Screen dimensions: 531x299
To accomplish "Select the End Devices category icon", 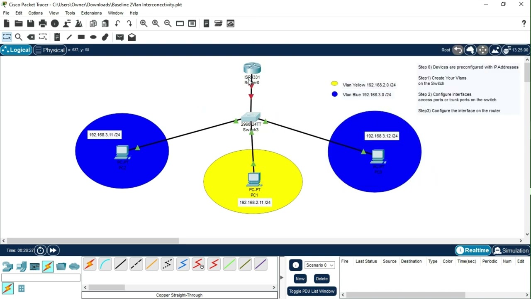I will coord(21,266).
